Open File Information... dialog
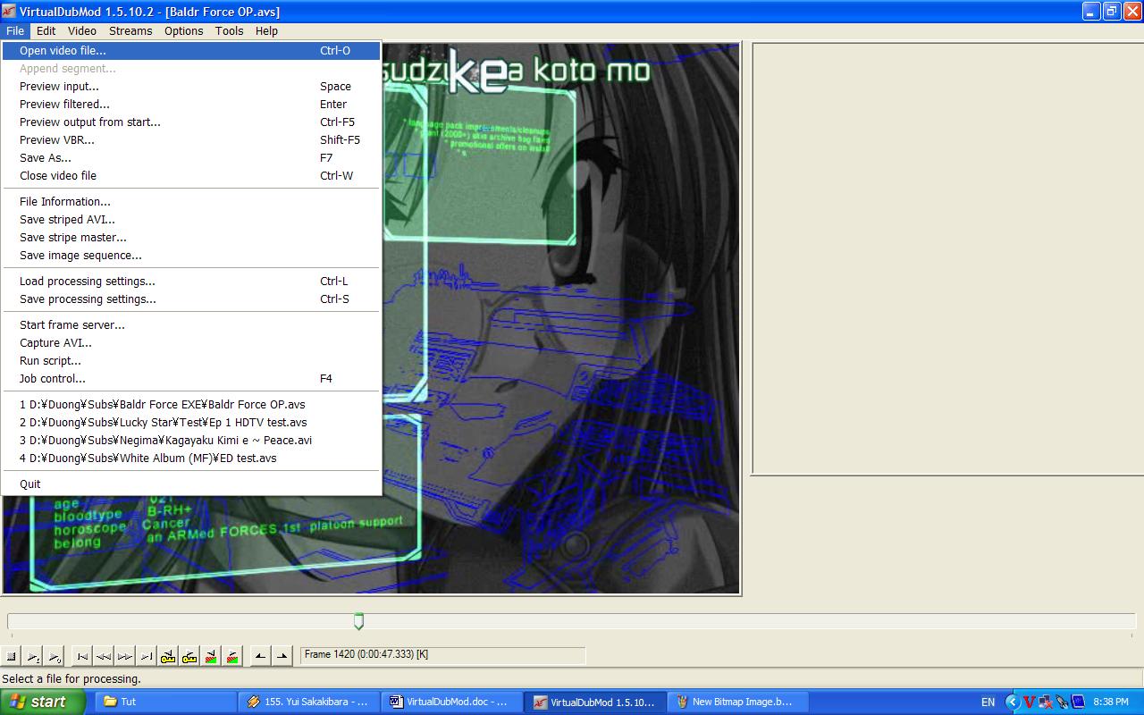 pyautogui.click(x=191, y=202)
